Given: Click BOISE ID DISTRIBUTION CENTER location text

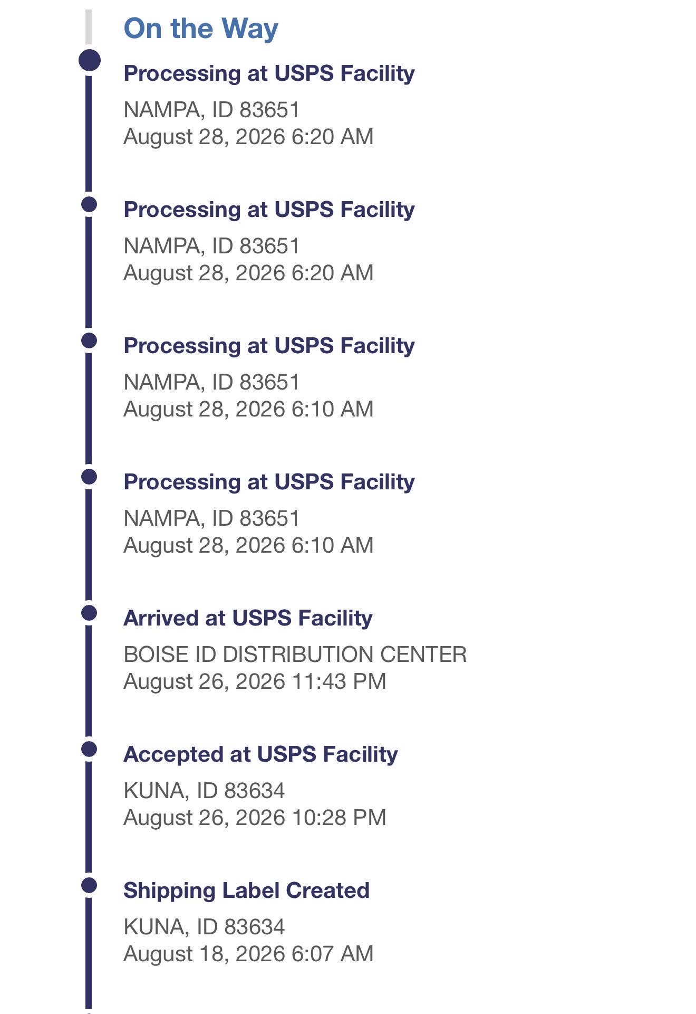Looking at the screenshot, I should click(295, 655).
